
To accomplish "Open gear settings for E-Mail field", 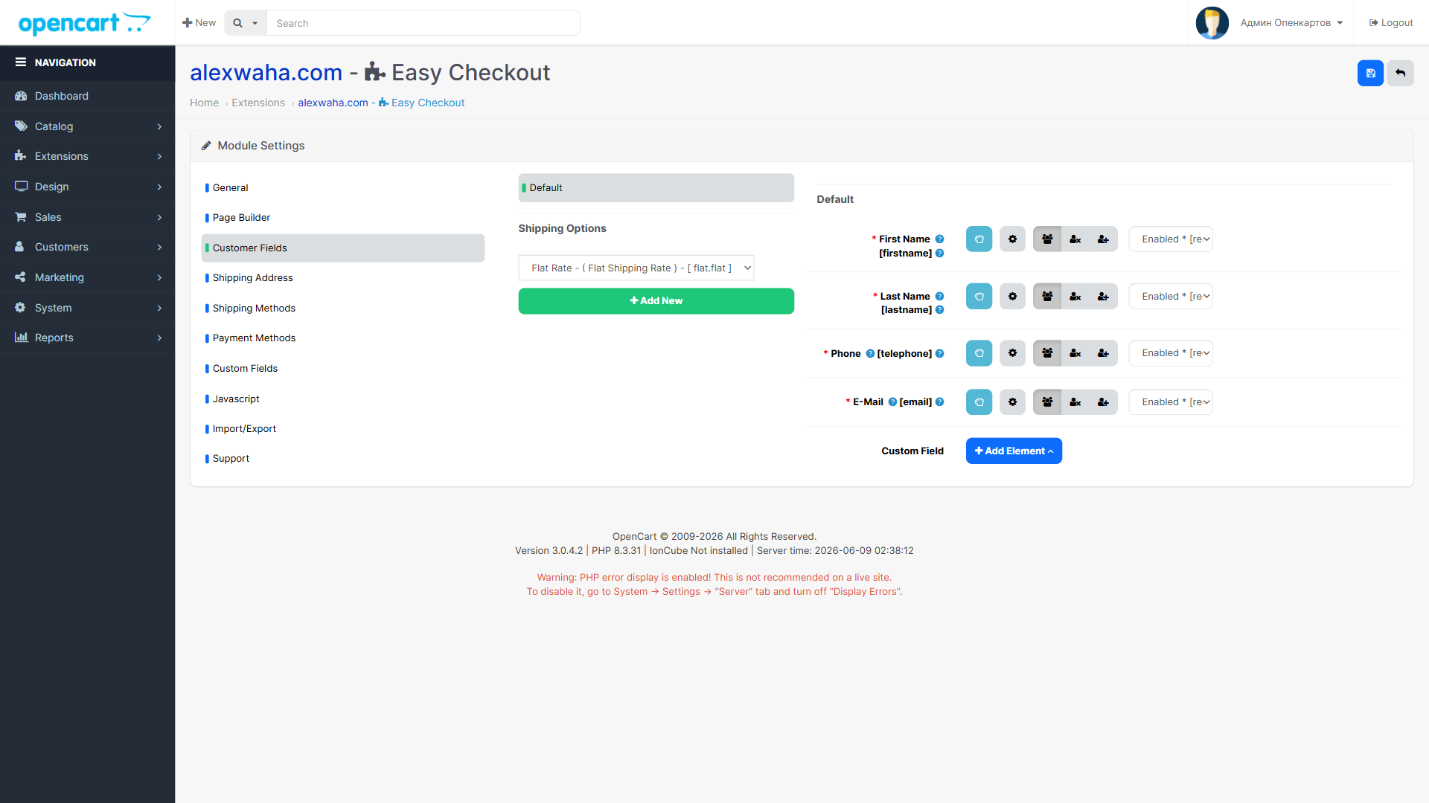I will coord(1012,402).
